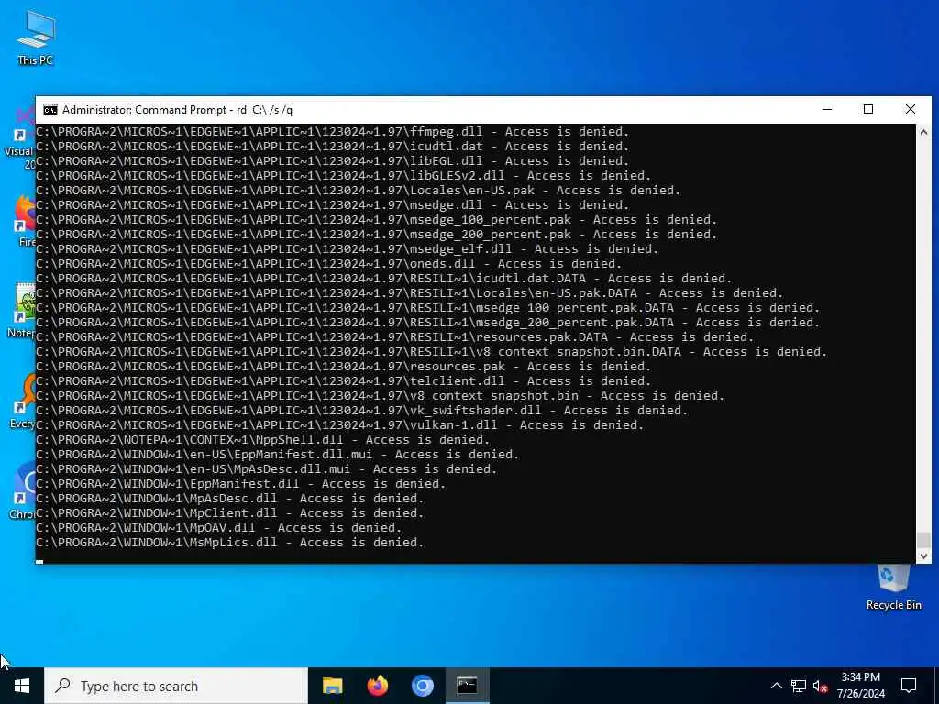Click the msedge.dll output line
Image resolution: width=939 pixels, height=704 pixels.
pos(332,204)
